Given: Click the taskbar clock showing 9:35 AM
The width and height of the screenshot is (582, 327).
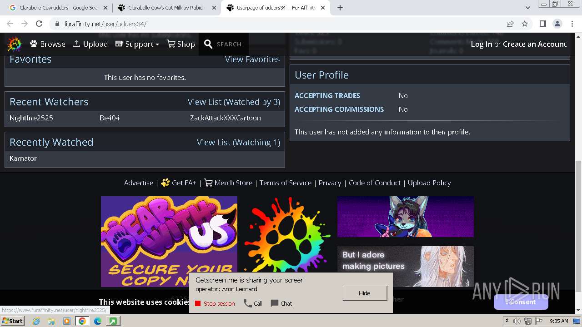Looking at the screenshot, I should [x=559, y=321].
